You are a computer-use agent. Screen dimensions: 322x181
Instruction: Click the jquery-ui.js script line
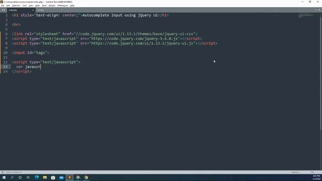115,43
